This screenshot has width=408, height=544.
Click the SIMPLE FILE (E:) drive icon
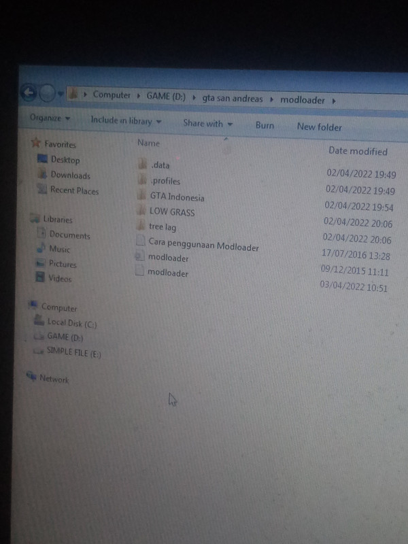[38, 351]
